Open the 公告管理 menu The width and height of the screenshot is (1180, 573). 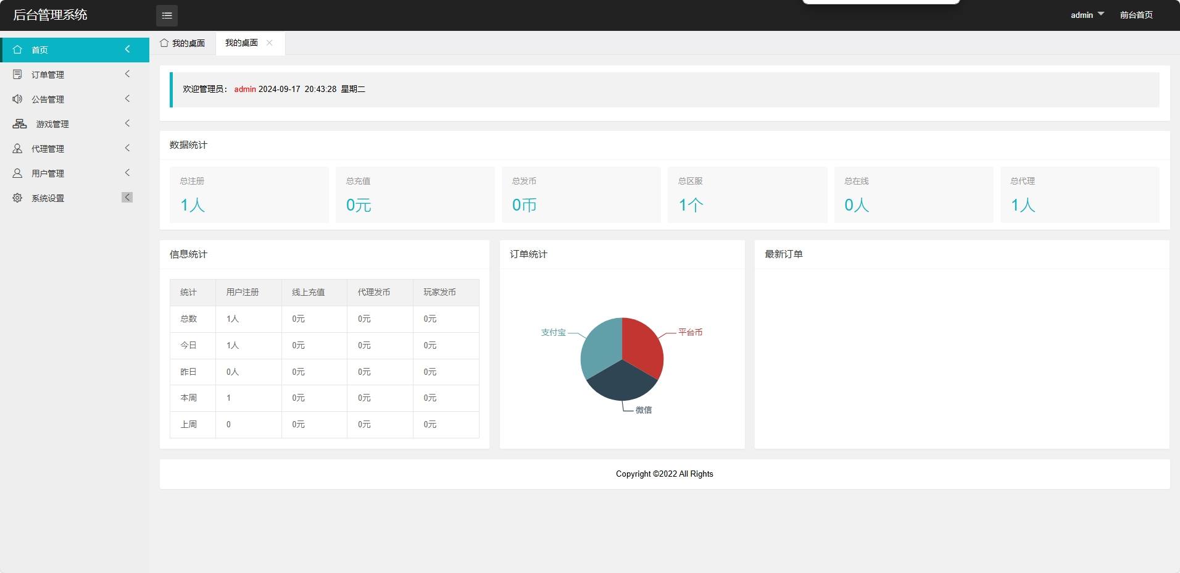75,99
